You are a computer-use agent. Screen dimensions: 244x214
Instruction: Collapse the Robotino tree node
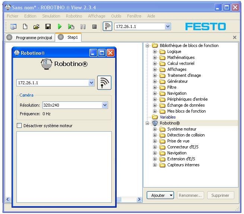point(148,123)
